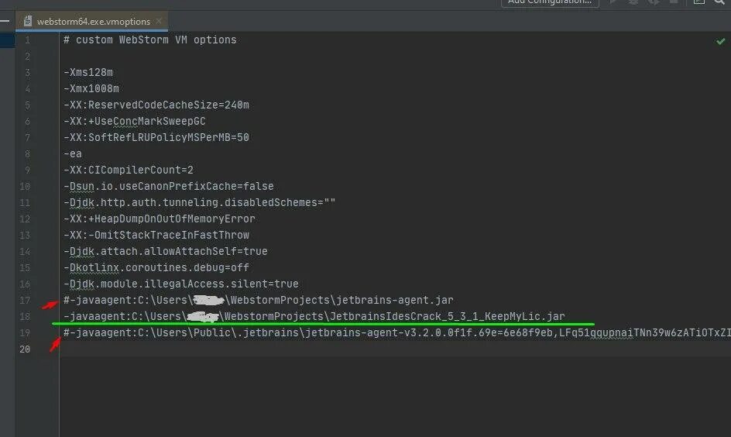The width and height of the screenshot is (731, 437).
Task: Place the cursor on empty line 20
Action: [395, 349]
